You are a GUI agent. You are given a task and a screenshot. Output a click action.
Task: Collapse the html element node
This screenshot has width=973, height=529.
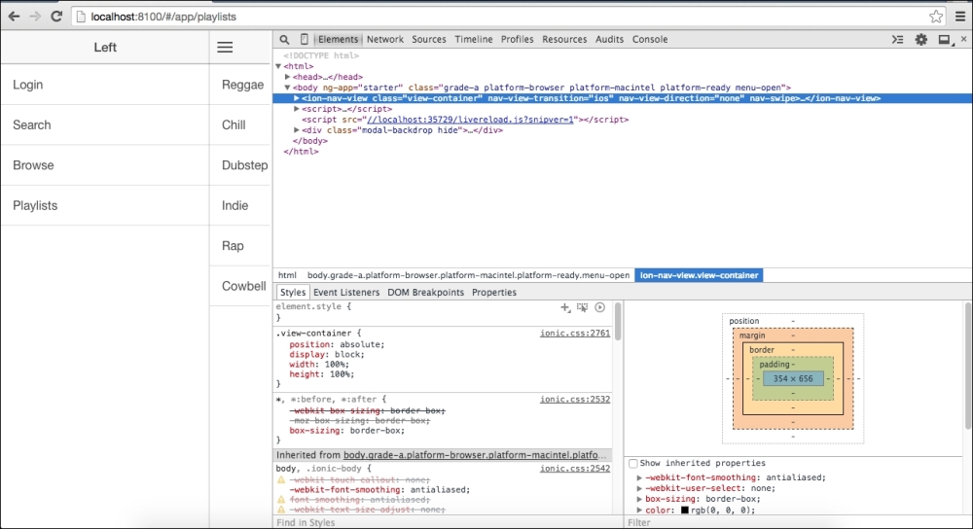tap(278, 66)
